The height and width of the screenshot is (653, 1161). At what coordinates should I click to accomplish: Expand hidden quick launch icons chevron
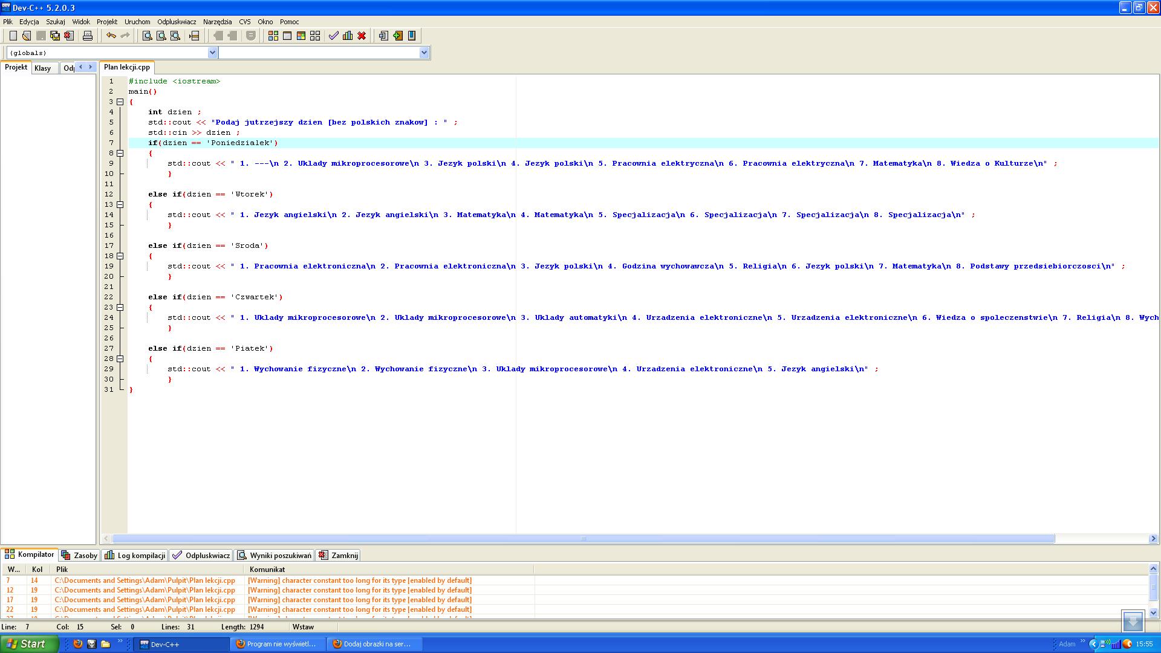click(x=120, y=642)
